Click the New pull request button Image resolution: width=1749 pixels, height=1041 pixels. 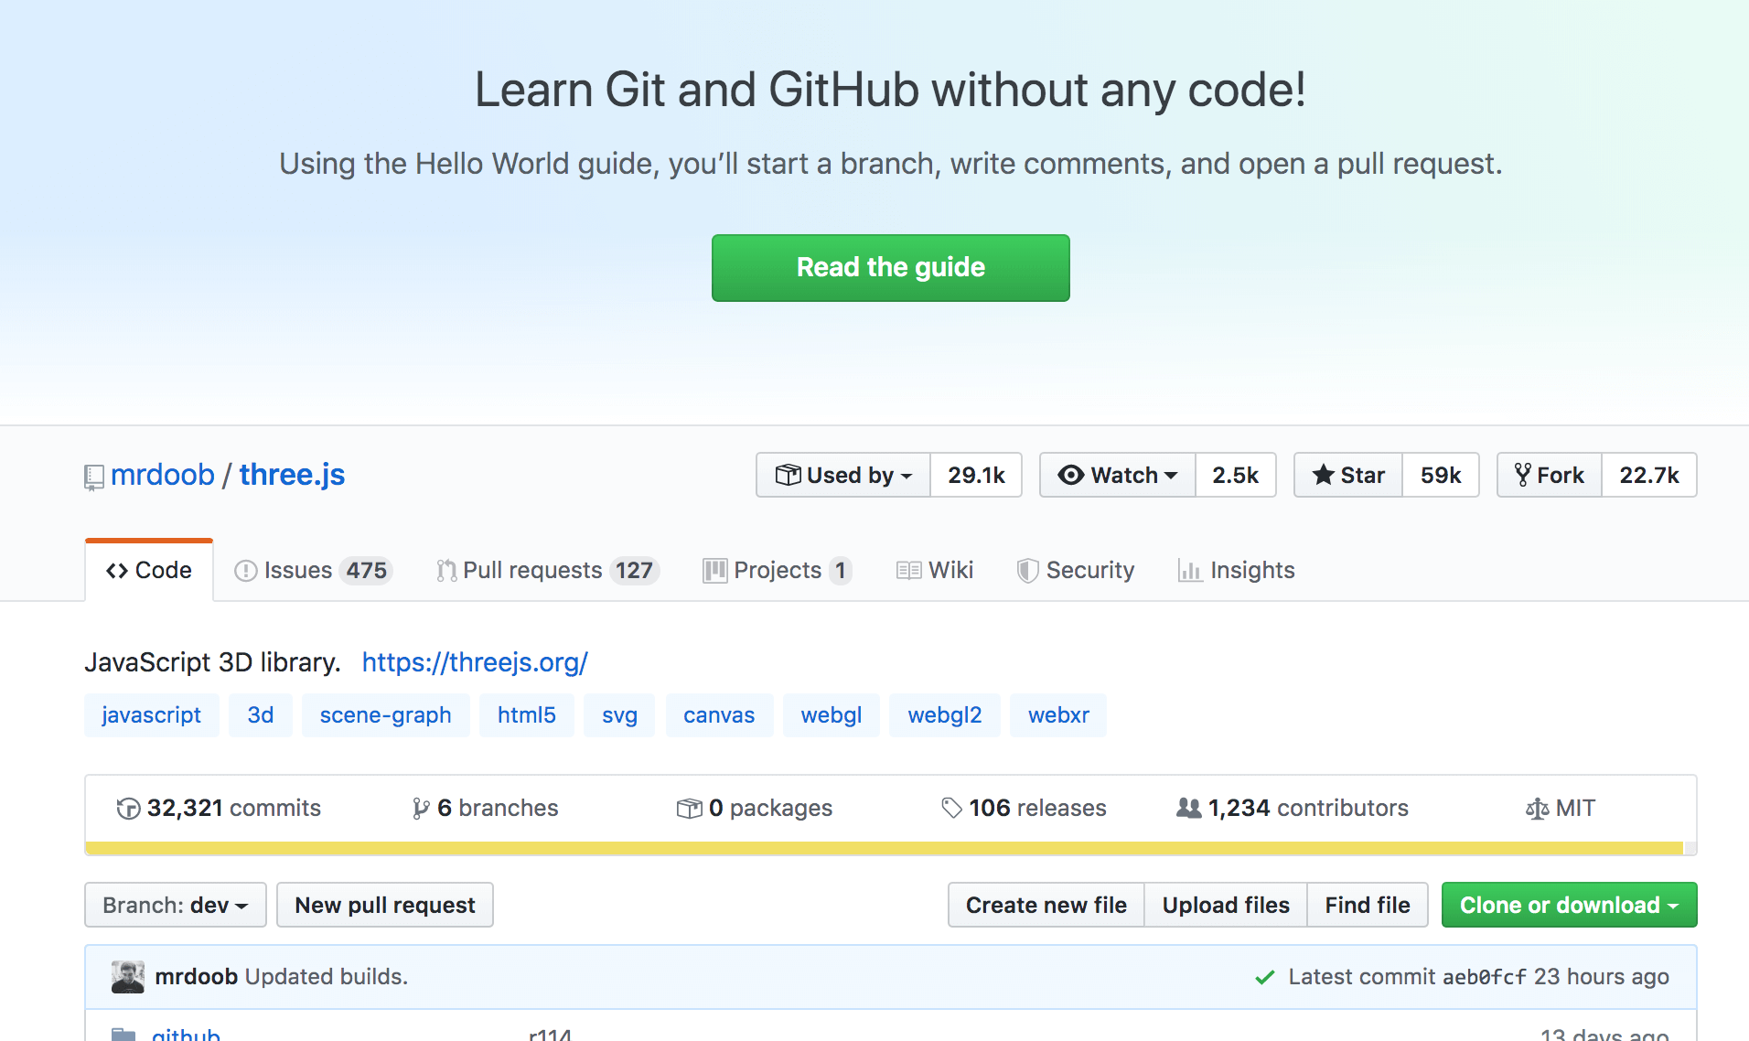[x=385, y=905]
